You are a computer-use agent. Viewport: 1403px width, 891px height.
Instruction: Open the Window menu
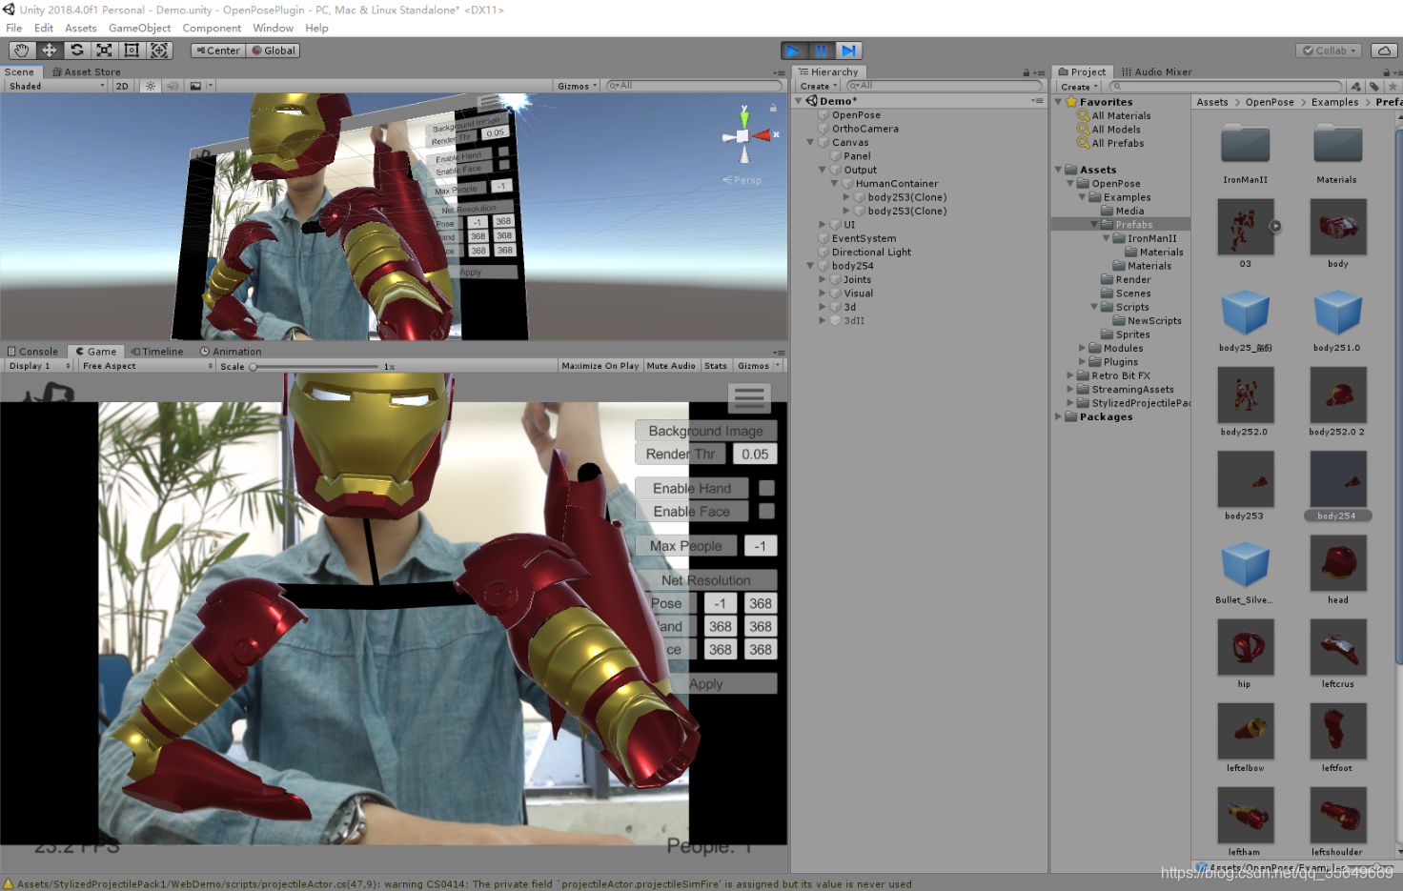[273, 28]
